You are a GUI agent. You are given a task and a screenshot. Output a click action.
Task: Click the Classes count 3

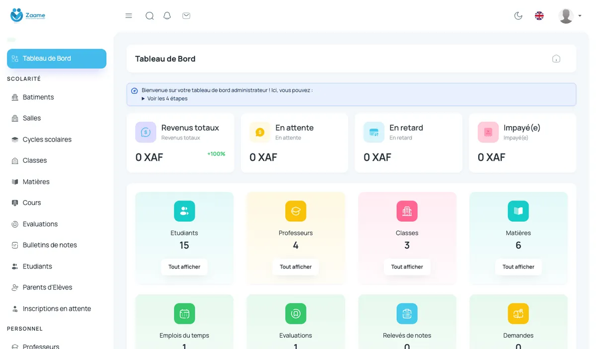[x=407, y=245]
